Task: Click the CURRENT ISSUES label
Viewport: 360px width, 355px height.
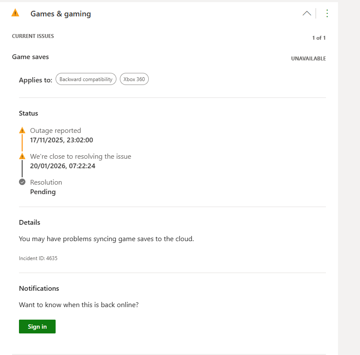Action: pyautogui.click(x=33, y=36)
